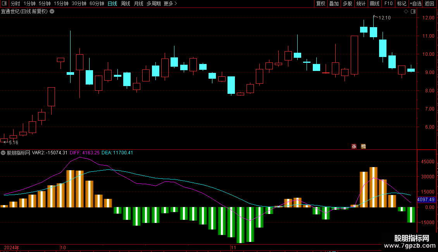The image size is (438, 252).
Task: Expand the 宜通世纪 title dropdown arrow
Action: [52, 12]
